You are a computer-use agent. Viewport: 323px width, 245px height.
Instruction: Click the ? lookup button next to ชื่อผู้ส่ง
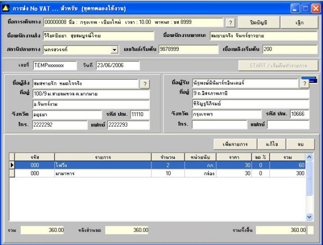click(145, 84)
